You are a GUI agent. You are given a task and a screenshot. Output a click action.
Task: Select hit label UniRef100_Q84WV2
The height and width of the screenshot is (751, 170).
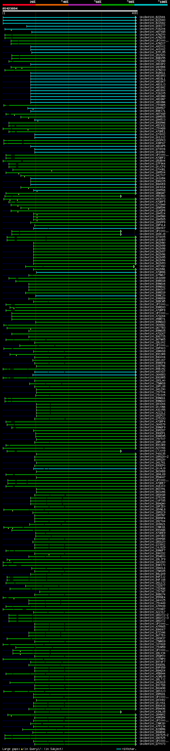pos(152,715)
